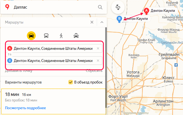Clear the point B address field

click(x=98, y=61)
